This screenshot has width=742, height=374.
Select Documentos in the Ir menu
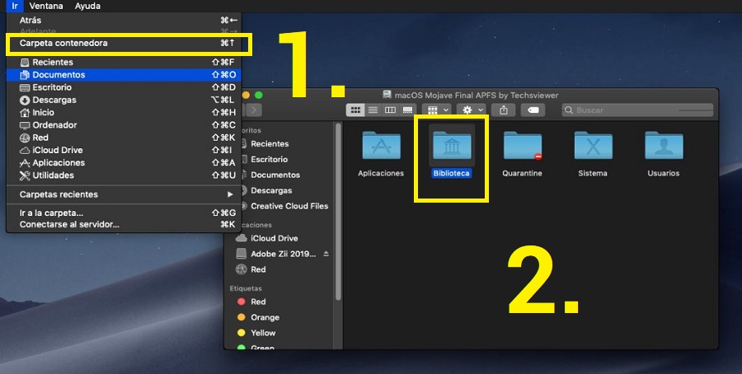click(x=124, y=75)
